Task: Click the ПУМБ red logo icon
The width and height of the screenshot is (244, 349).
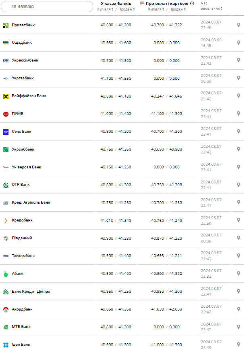Action: click(x=6, y=114)
